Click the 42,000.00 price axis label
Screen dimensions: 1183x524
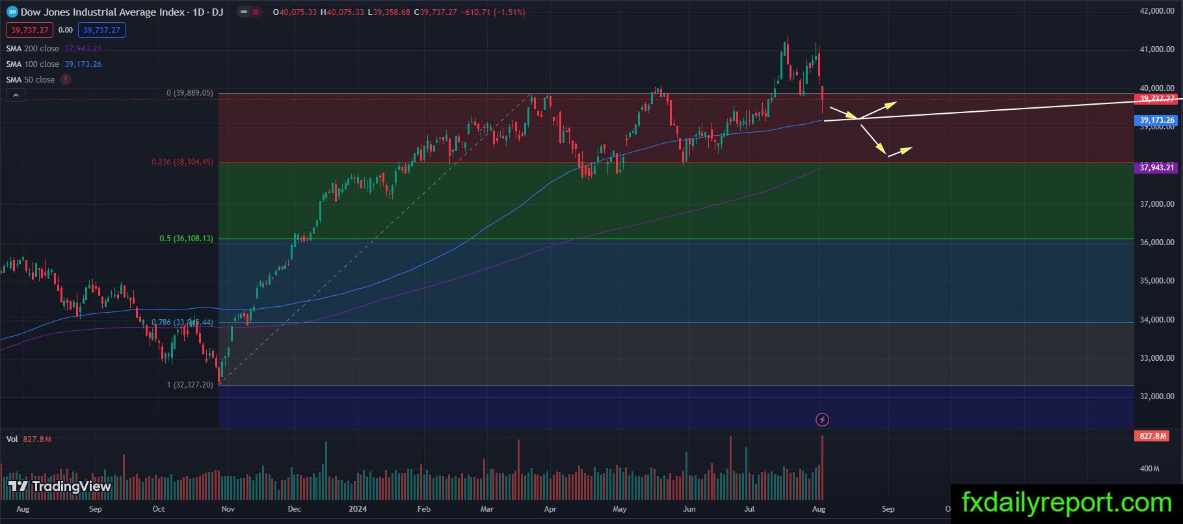point(1157,11)
